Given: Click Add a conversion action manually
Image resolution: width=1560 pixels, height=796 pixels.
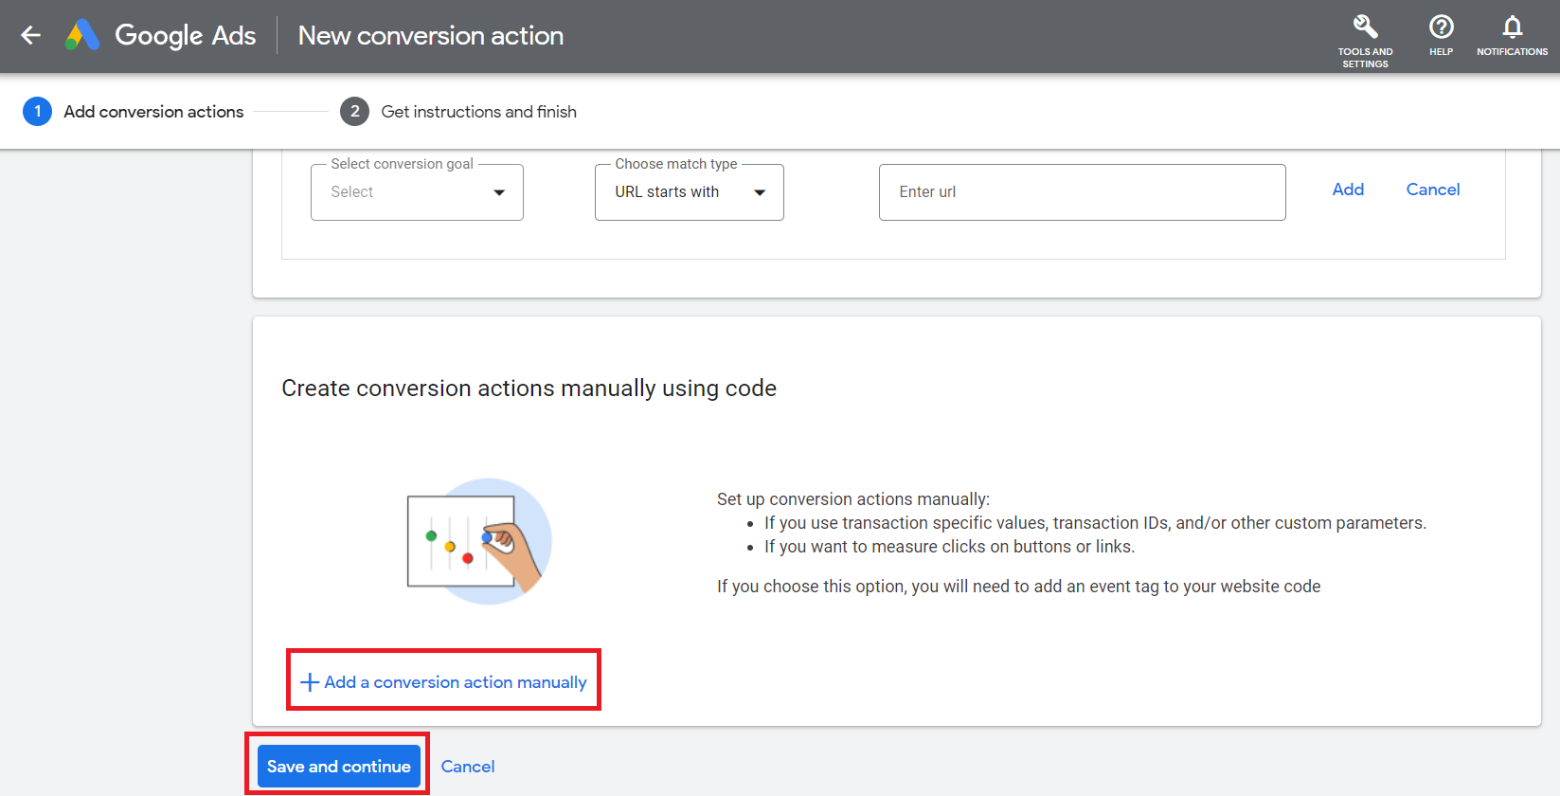Looking at the screenshot, I should 444,682.
